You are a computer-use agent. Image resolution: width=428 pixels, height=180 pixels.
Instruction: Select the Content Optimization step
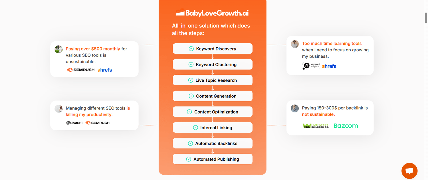point(213,112)
